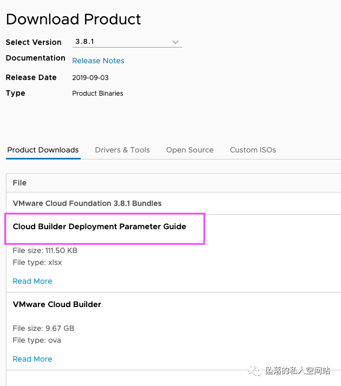Click Read More under VMware Cloud Builder
Viewport: 341px width, 386px height.
click(32, 359)
